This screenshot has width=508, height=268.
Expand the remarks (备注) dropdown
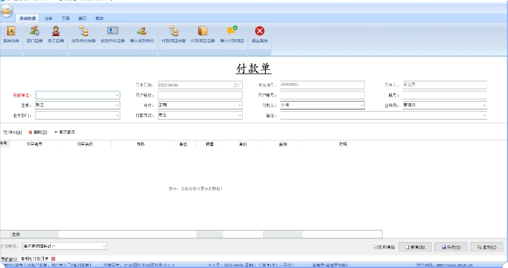[x=484, y=115]
